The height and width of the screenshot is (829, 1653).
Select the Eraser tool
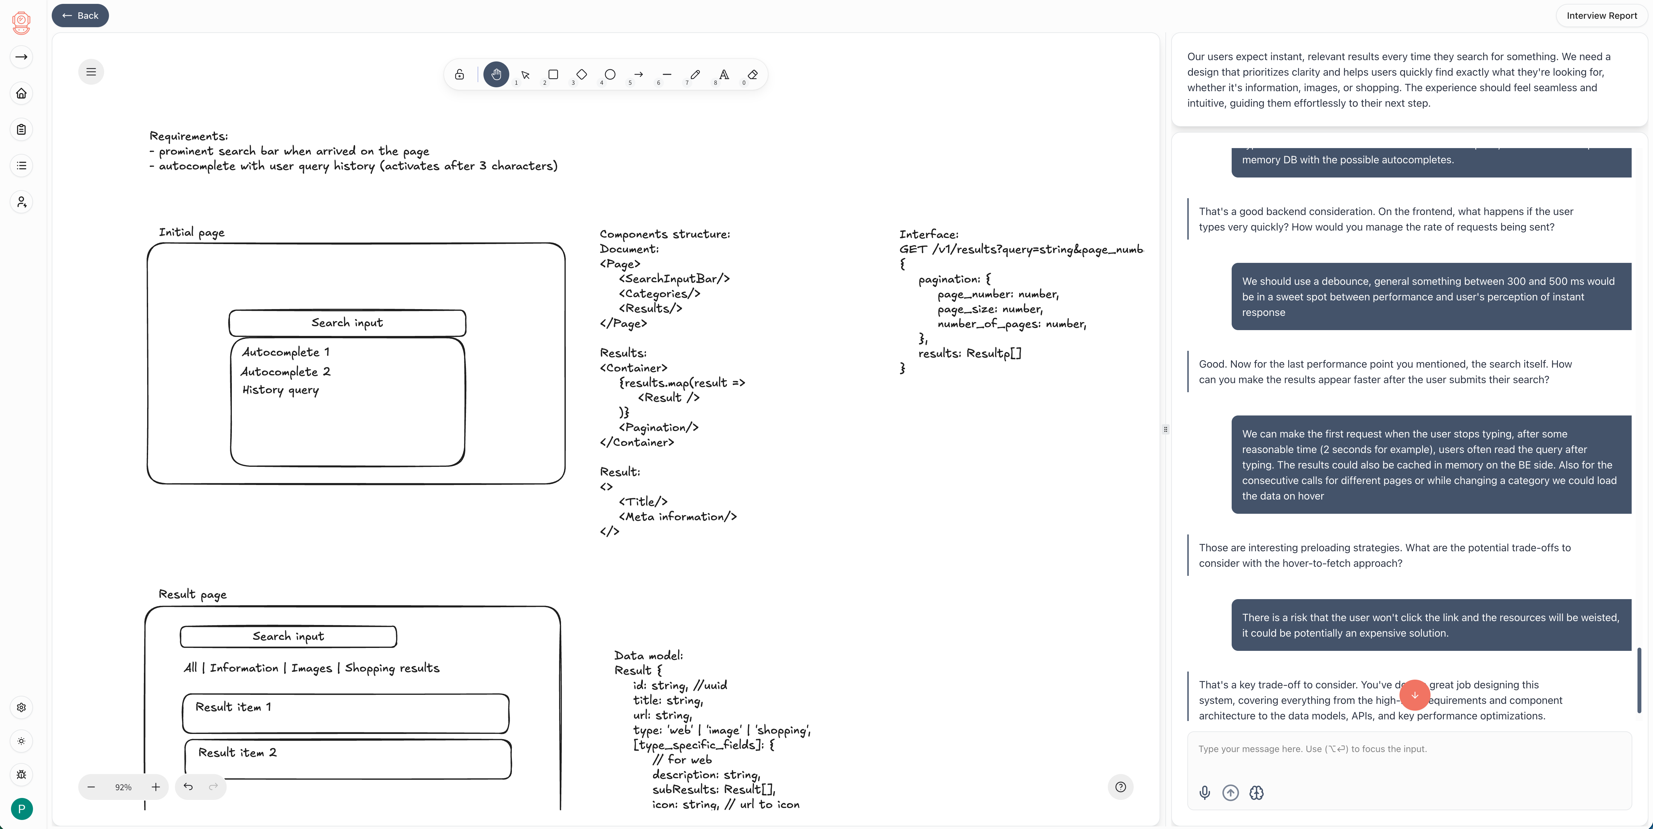753,74
